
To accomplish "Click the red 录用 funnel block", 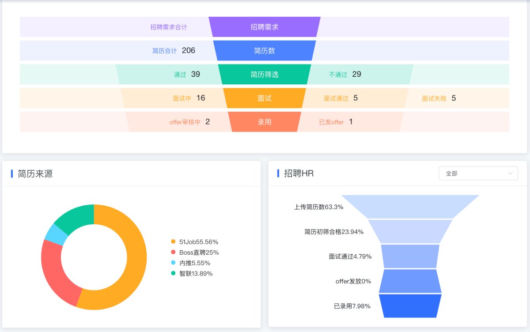I will click(265, 122).
